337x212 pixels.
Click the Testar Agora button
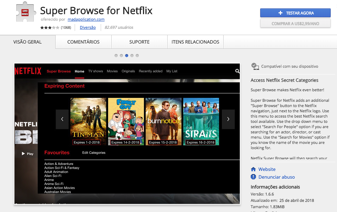click(295, 13)
